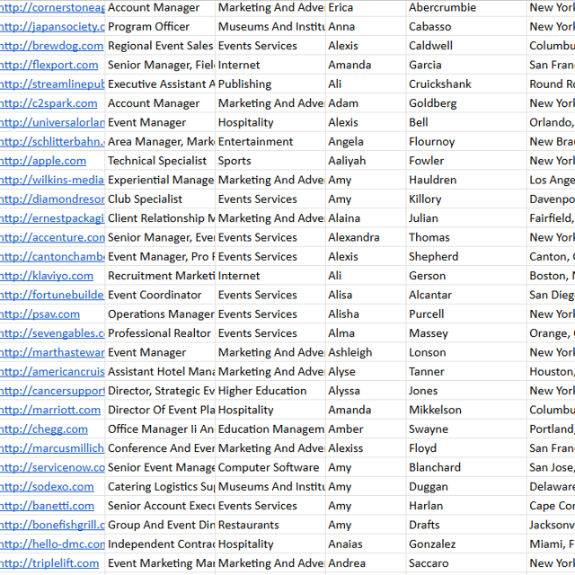
Task: Select first name Anna
Action: 366,27
